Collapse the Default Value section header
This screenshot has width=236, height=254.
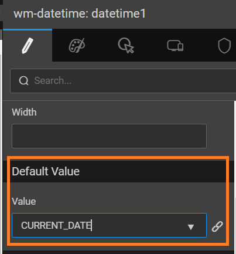coord(118,171)
